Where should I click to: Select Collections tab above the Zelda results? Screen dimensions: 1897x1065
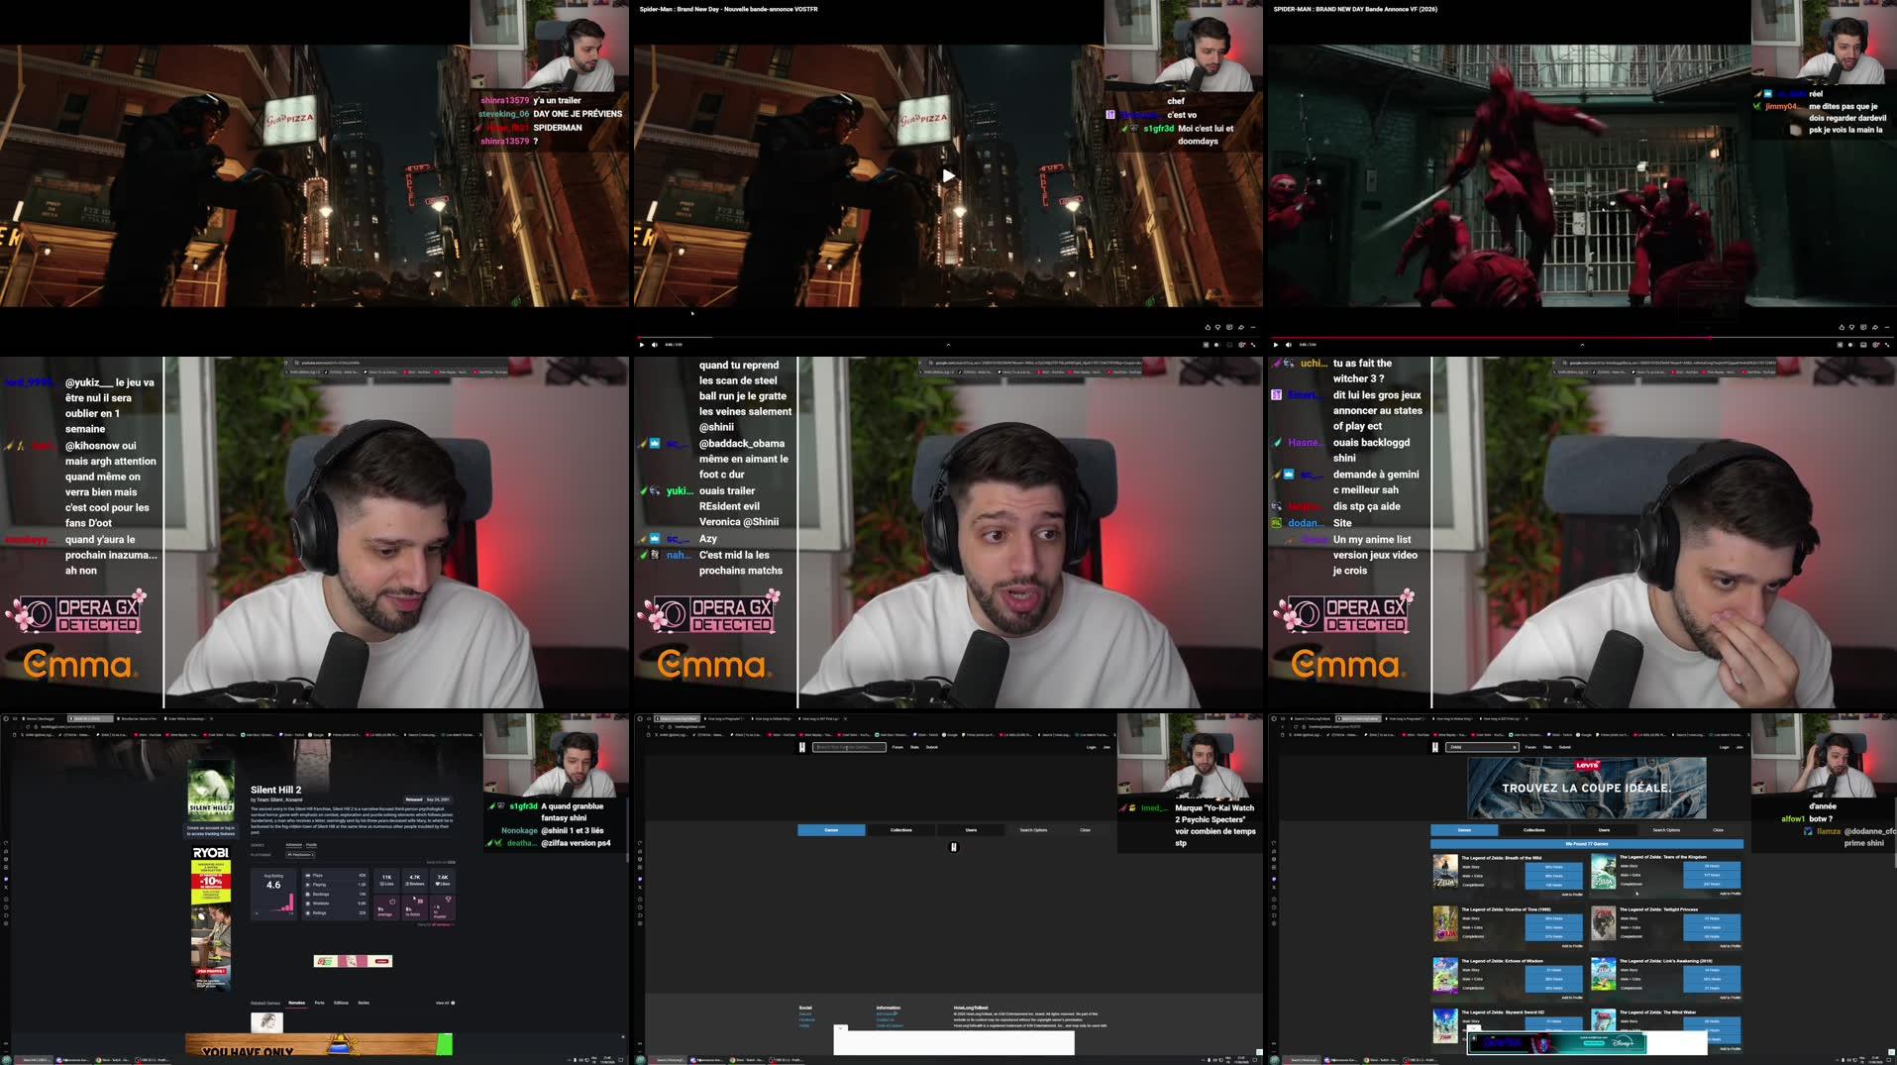[1534, 830]
